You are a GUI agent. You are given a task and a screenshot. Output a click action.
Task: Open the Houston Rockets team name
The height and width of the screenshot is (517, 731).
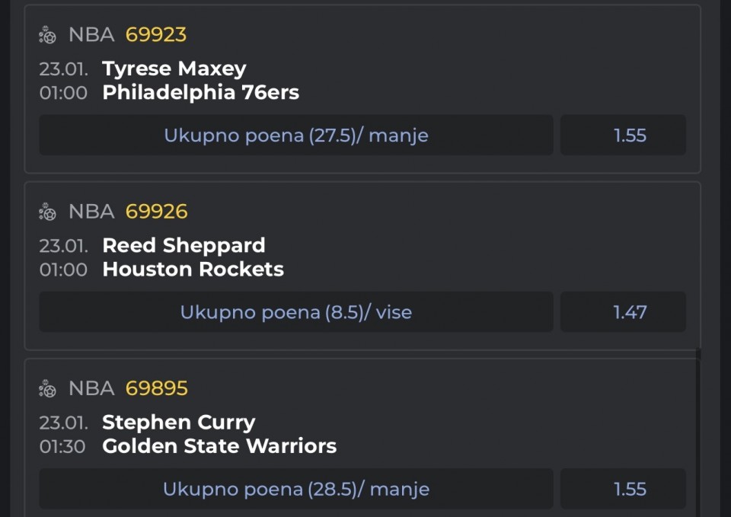tap(193, 270)
